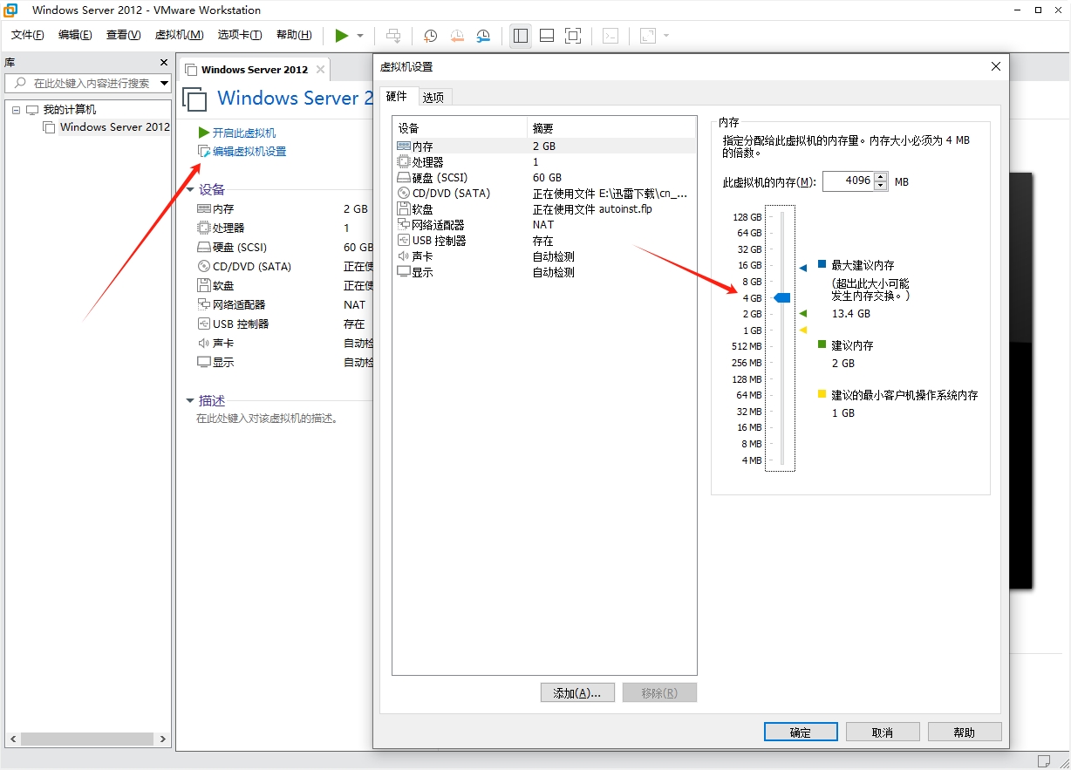This screenshot has width=1071, height=770.
Task: Open the 虚拟机(M) menu
Action: tap(179, 35)
